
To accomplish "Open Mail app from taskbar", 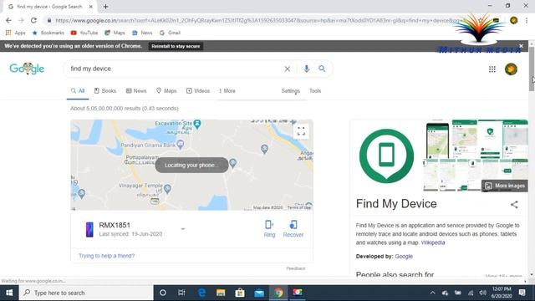I will tap(259, 293).
